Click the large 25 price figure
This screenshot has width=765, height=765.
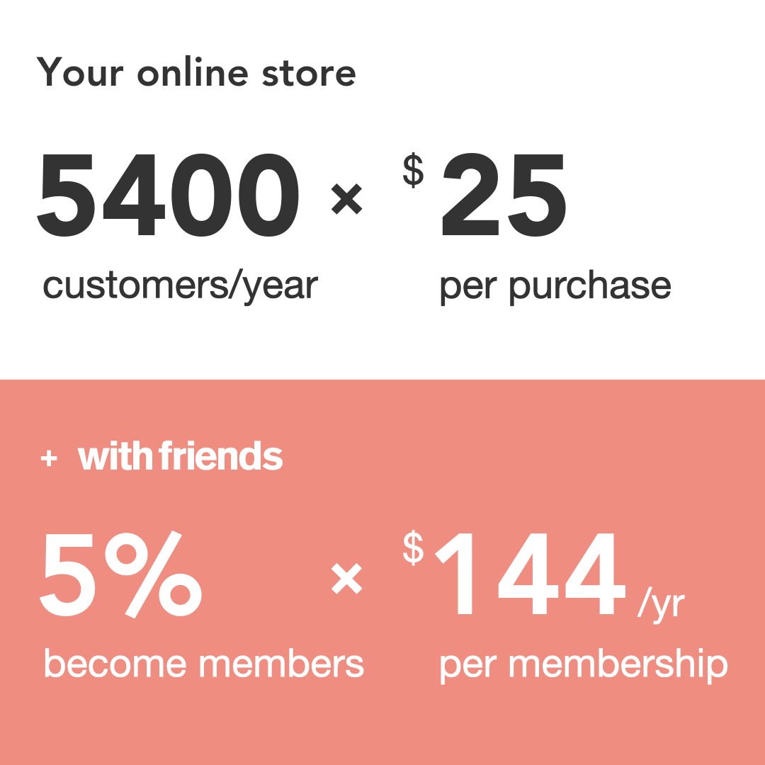504,197
